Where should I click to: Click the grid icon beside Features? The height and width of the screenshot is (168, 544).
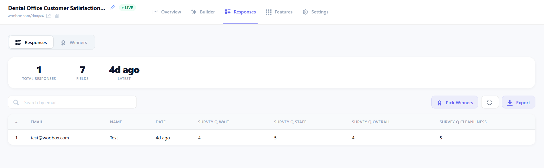pyautogui.click(x=268, y=12)
